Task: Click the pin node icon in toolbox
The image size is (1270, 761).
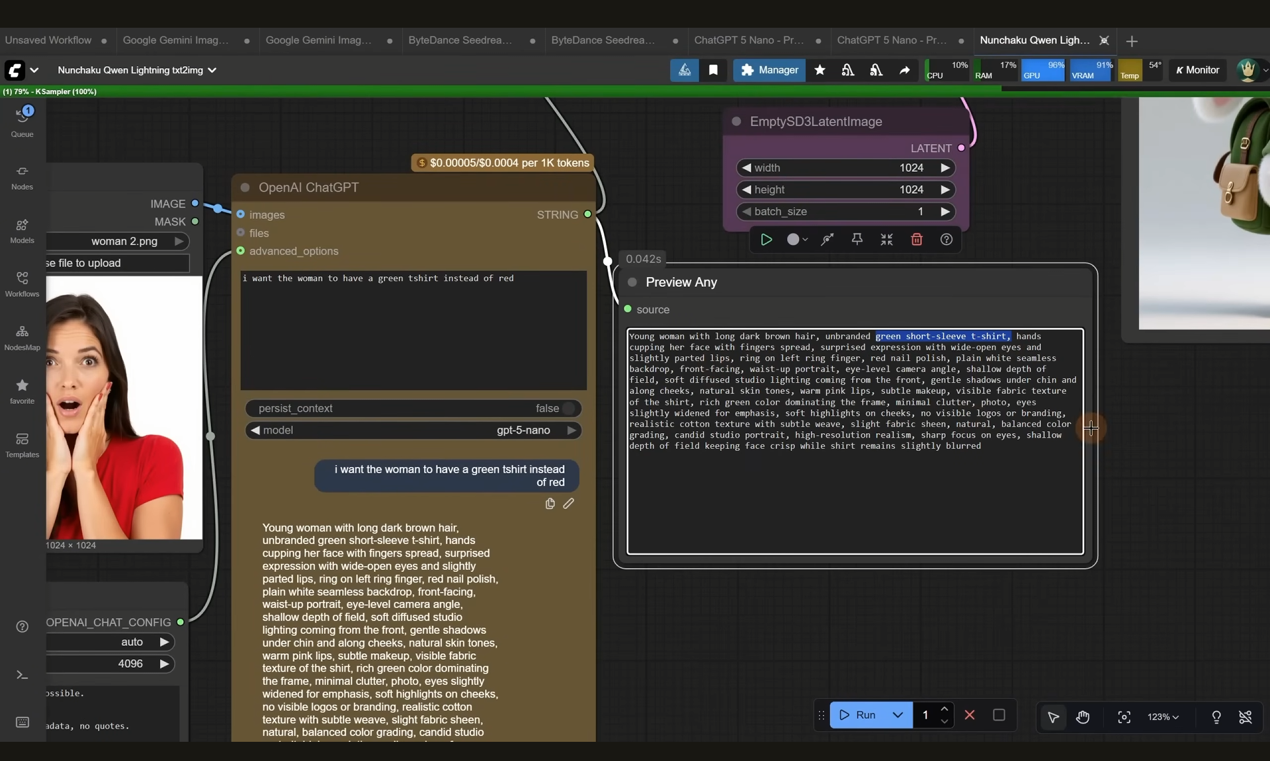Action: tap(857, 239)
